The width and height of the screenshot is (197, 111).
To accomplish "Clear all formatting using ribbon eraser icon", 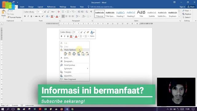I will coord(58,12).
